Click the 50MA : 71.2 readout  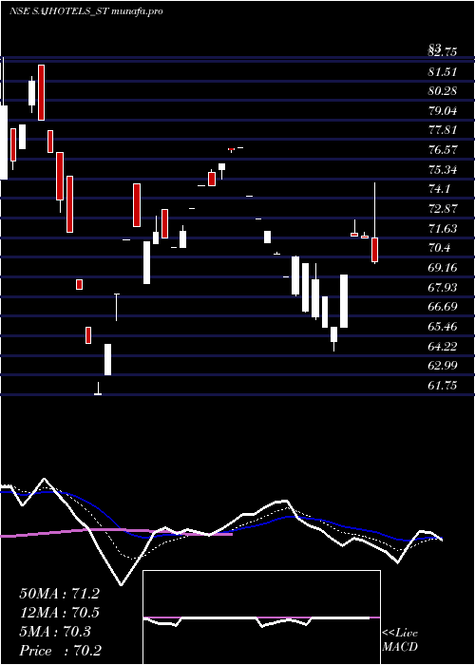60,594
